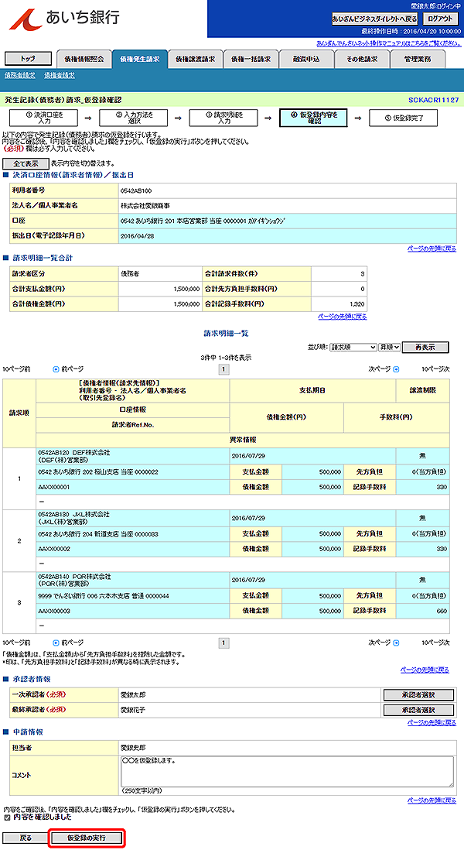Click the 再表示 button

tap(425, 347)
